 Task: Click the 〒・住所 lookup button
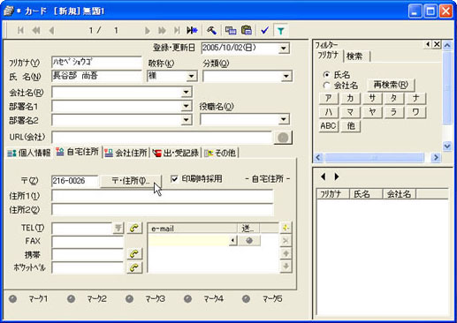(x=131, y=181)
